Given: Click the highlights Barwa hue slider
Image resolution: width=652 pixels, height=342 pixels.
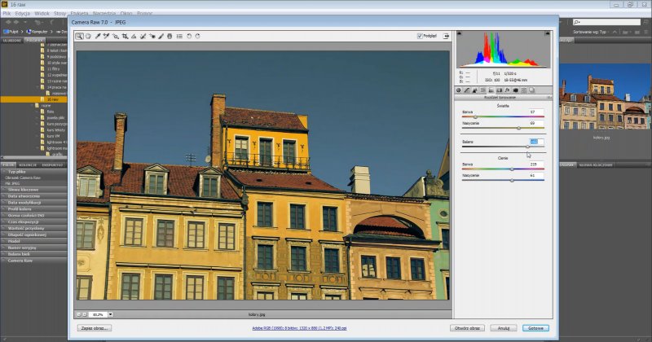Looking at the screenshot, I should point(502,117).
